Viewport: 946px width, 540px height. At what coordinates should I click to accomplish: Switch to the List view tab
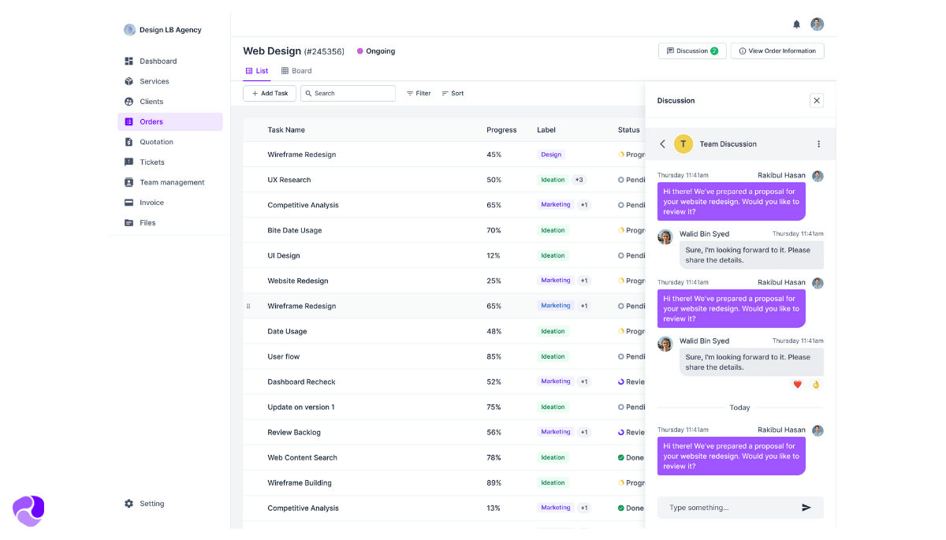[x=257, y=70]
